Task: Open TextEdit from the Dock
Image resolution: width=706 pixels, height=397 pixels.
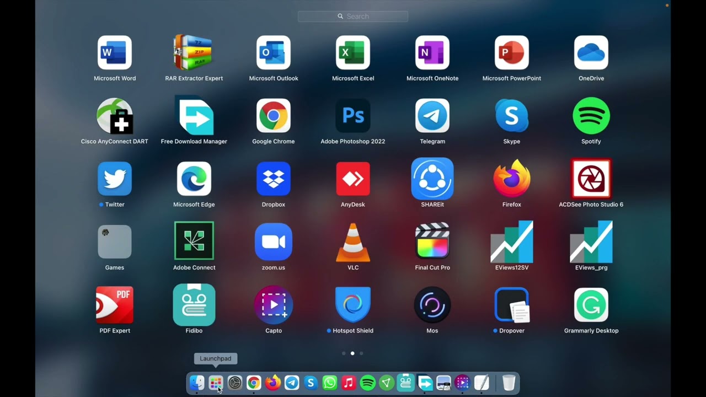Action: coord(482,383)
